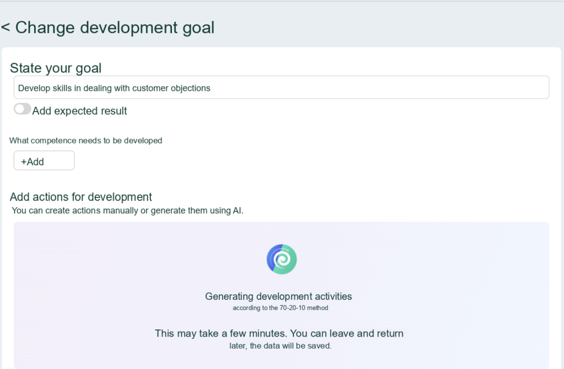Click the State your goal heading
The image size is (564, 369).
(56, 68)
